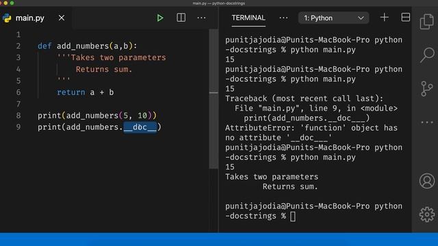Click terminal output 'Takes two parameters'
The image size is (438, 246).
(272, 177)
